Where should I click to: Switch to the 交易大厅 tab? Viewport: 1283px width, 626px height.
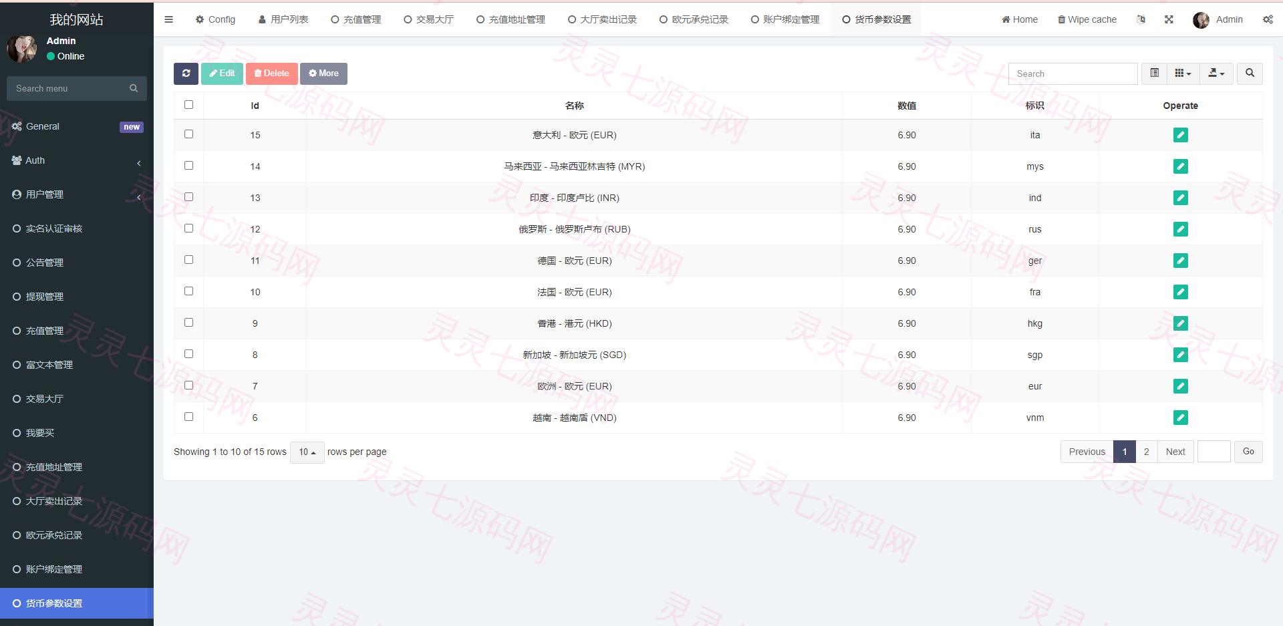428,19
